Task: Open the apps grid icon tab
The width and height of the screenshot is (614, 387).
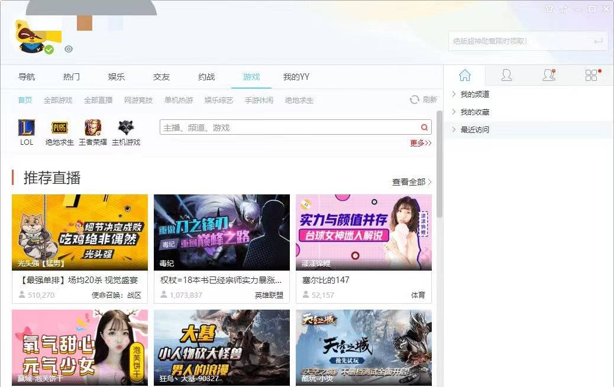Action: (592, 74)
